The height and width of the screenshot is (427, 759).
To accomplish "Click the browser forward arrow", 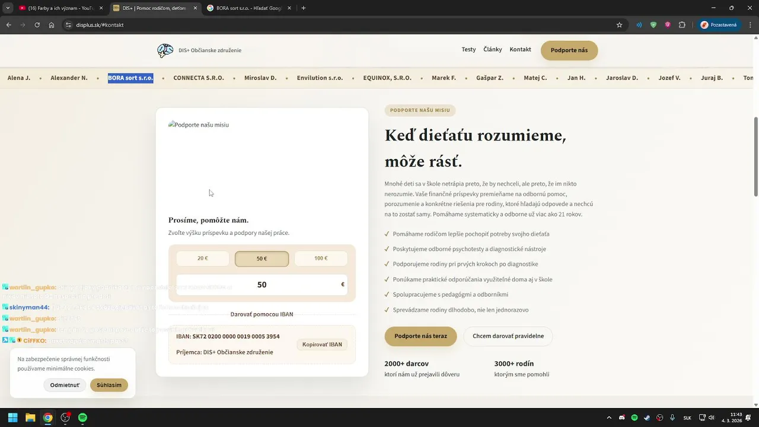I will tap(23, 25).
